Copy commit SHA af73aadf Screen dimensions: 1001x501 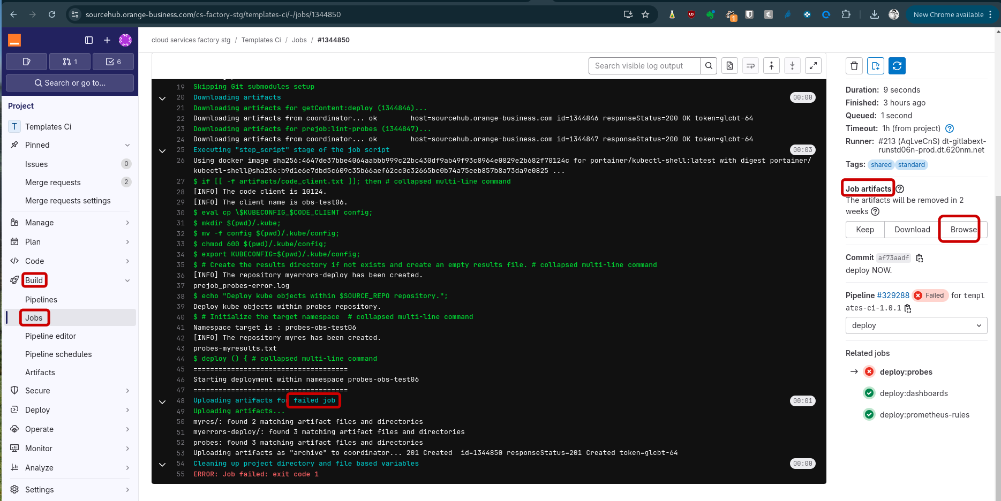(x=920, y=258)
